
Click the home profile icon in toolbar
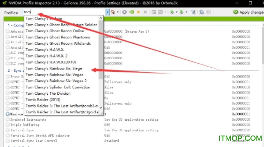[112, 12]
